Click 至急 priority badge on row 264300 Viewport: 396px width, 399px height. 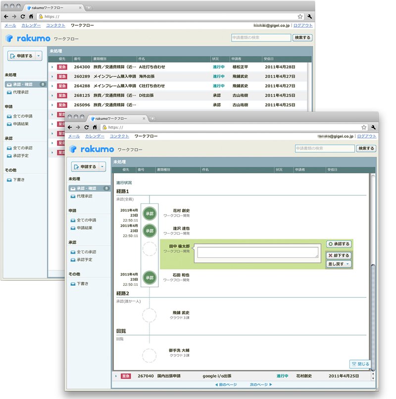[62, 67]
